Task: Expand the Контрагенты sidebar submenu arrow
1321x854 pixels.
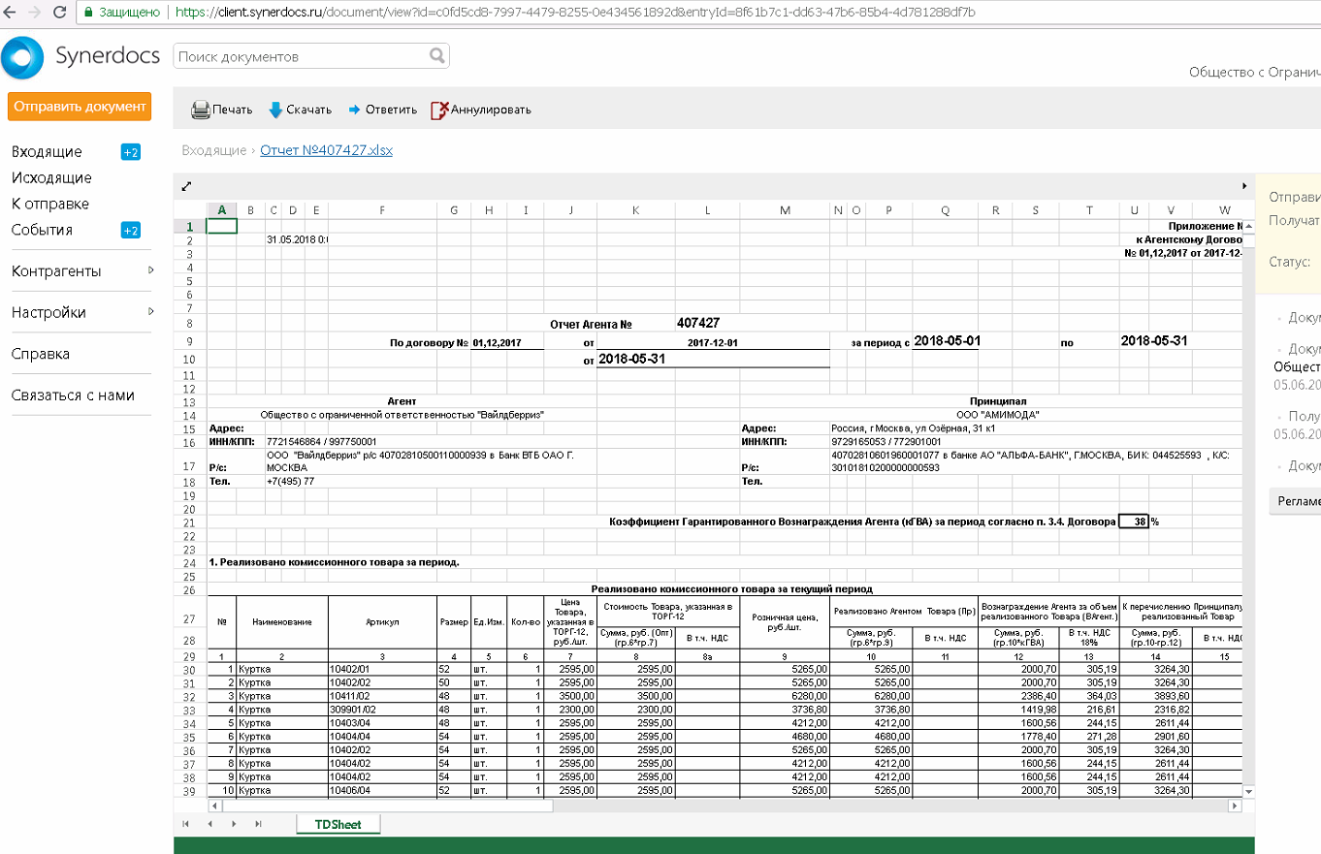Action: tap(150, 270)
